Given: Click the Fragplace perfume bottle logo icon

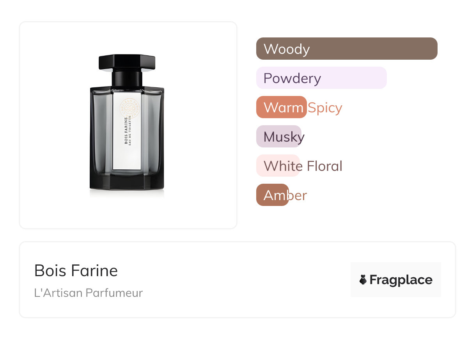Looking at the screenshot, I should 363,280.
